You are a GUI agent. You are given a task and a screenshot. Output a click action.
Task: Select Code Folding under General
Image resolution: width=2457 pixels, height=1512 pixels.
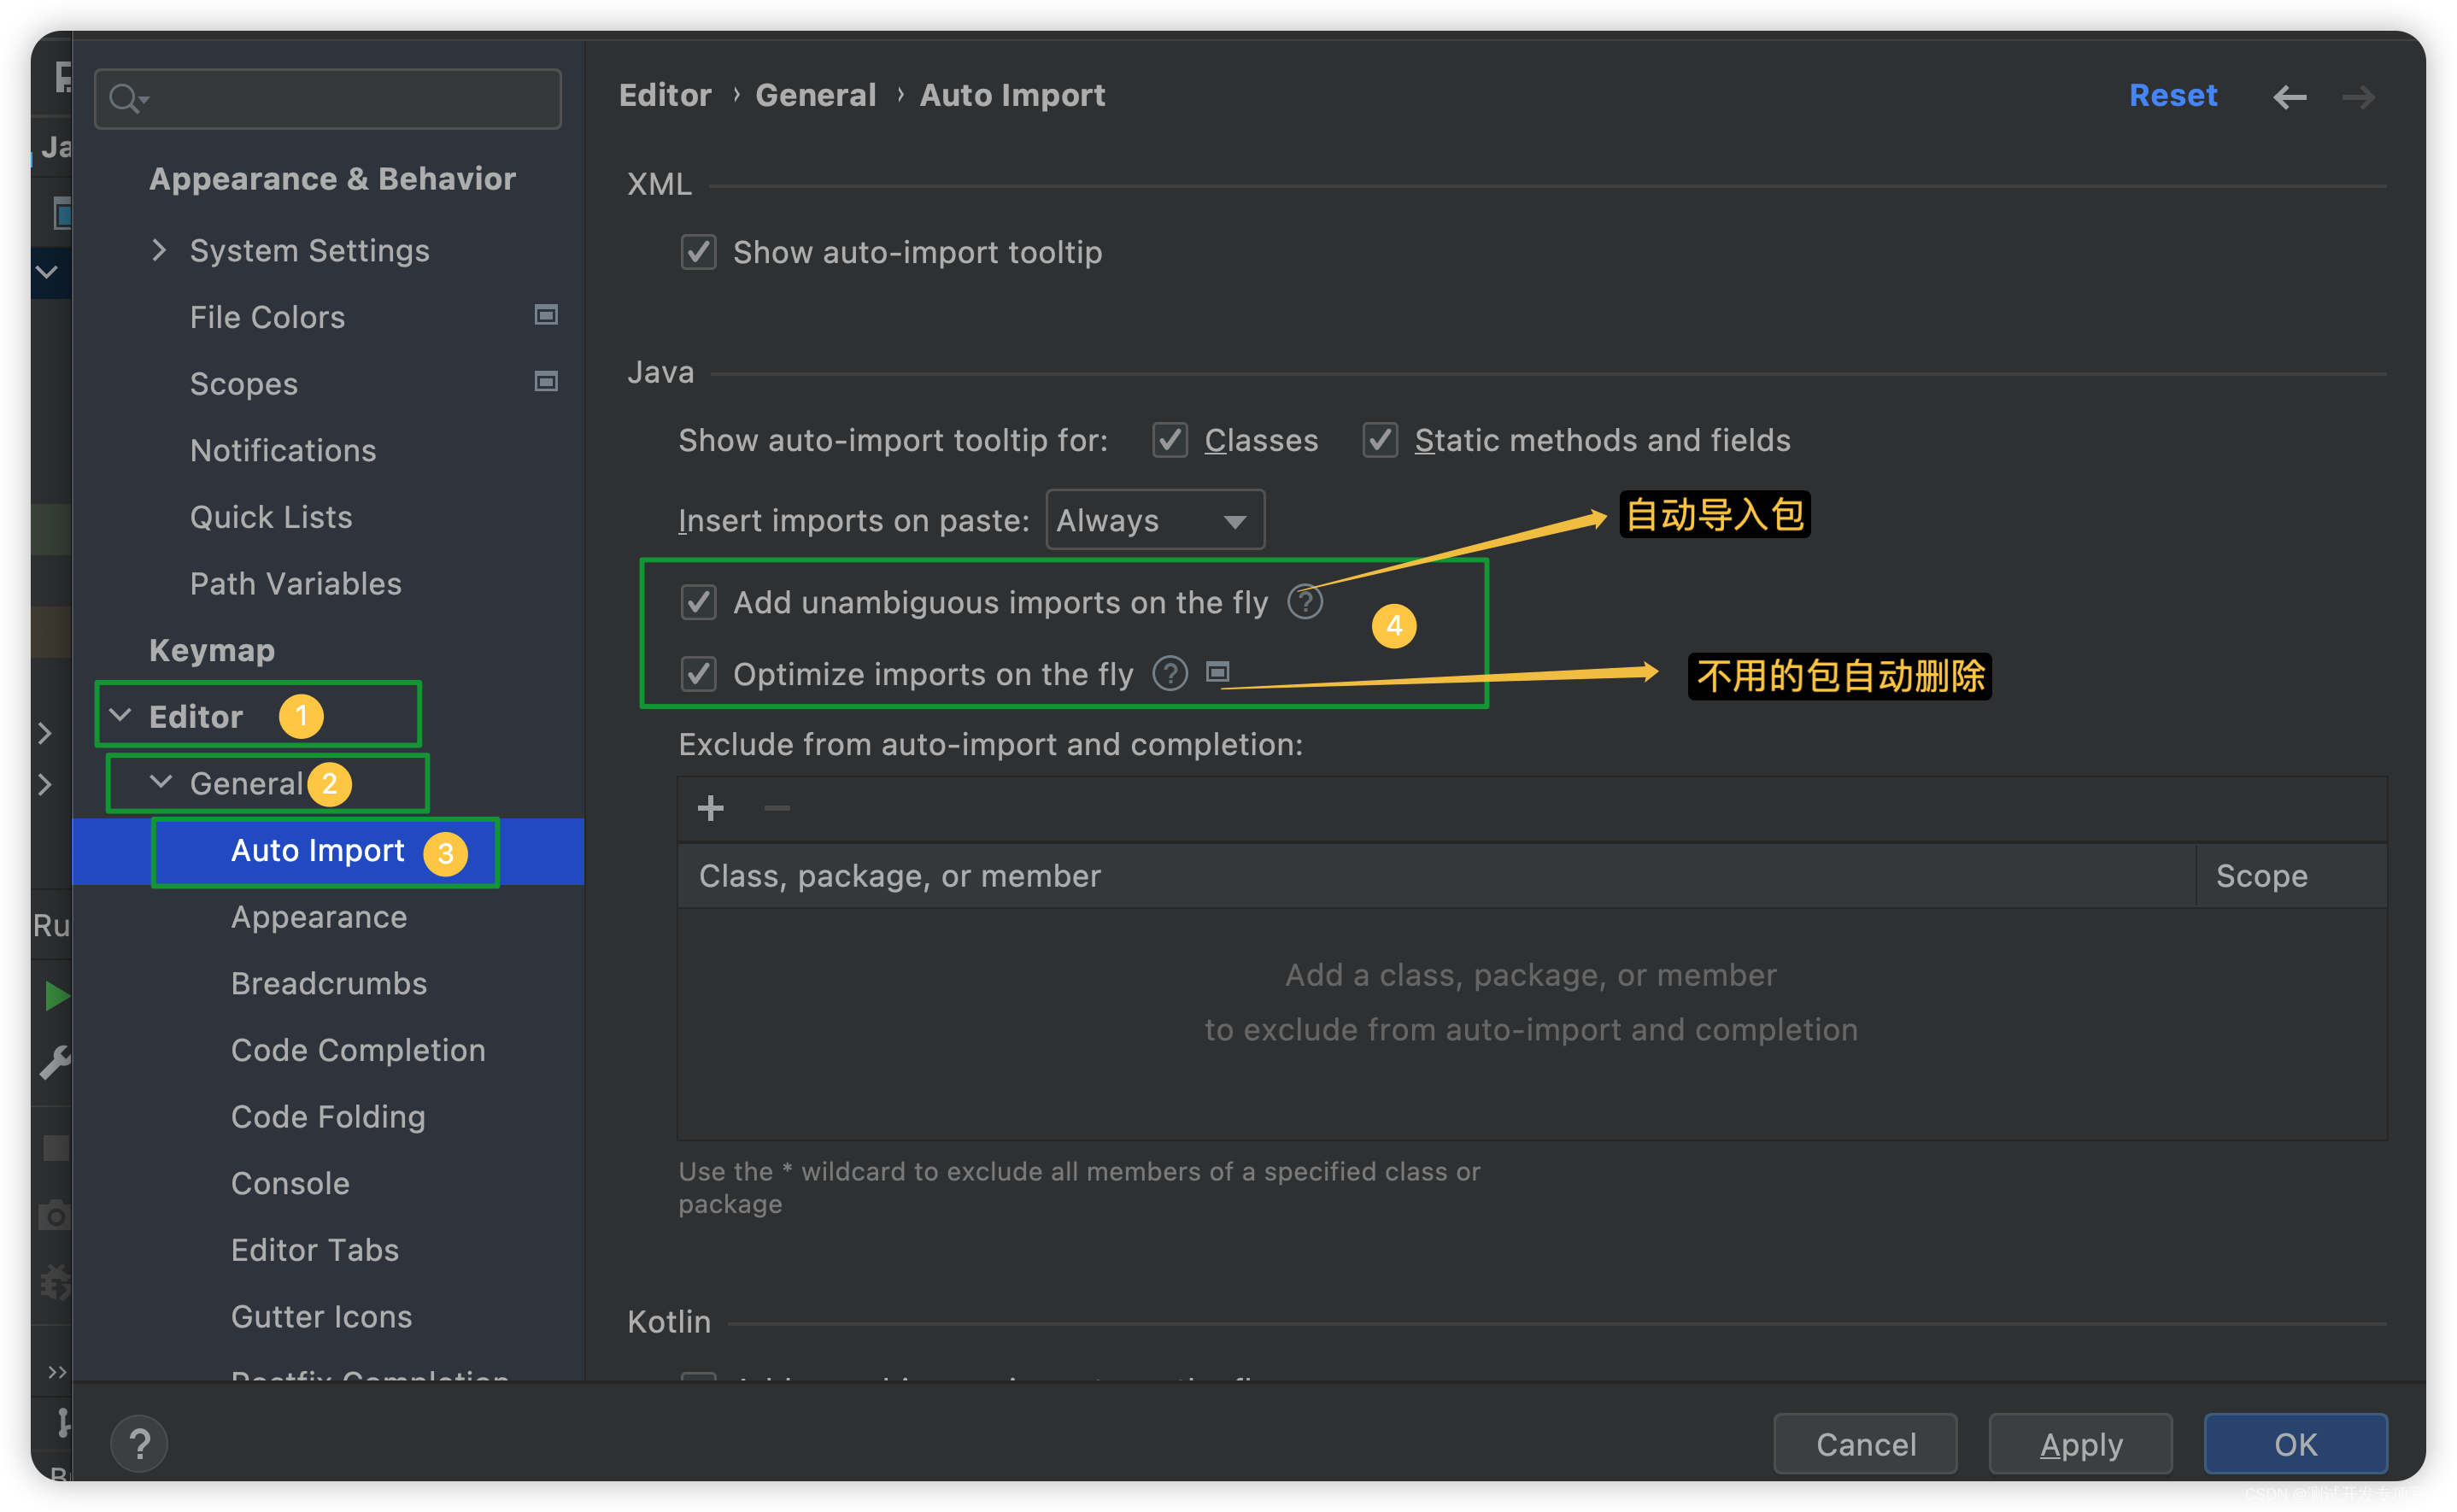[x=328, y=1116]
